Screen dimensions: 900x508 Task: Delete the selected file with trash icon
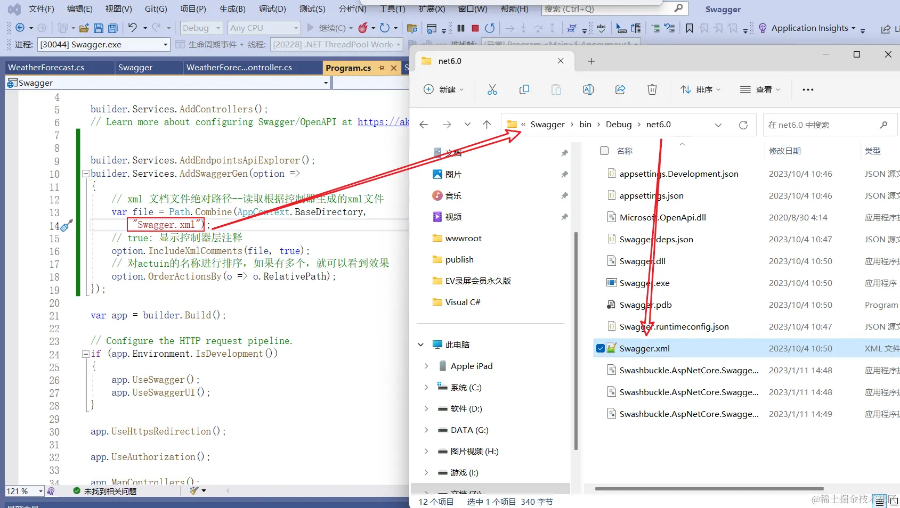pyautogui.click(x=652, y=89)
